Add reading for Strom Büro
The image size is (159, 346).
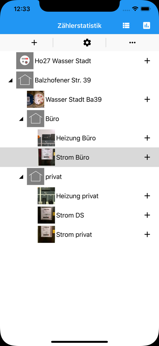147,157
